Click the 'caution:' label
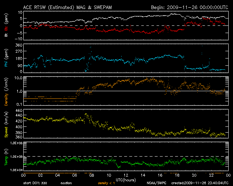 click(x=66, y=183)
